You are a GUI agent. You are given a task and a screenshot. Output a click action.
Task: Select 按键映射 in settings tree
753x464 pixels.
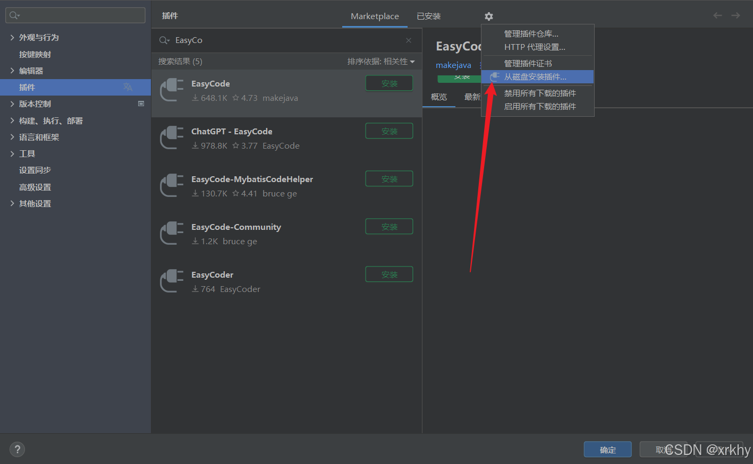click(x=35, y=54)
